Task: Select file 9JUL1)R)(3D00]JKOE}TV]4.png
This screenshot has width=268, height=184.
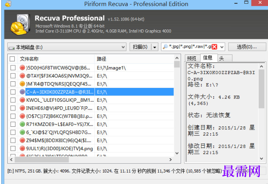Action: (59, 148)
